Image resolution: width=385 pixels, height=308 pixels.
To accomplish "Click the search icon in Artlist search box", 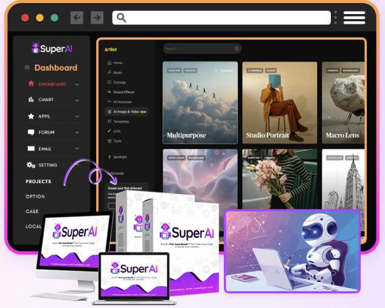I will coord(237,49).
